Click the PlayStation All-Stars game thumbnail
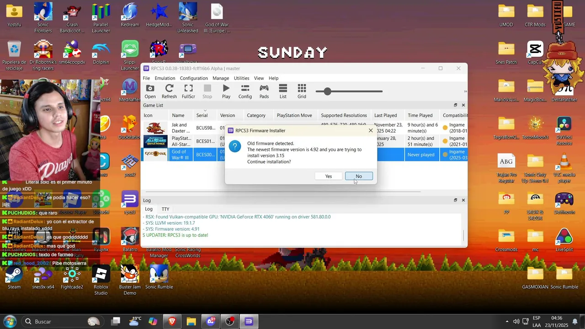This screenshot has height=329, width=585. [x=155, y=141]
